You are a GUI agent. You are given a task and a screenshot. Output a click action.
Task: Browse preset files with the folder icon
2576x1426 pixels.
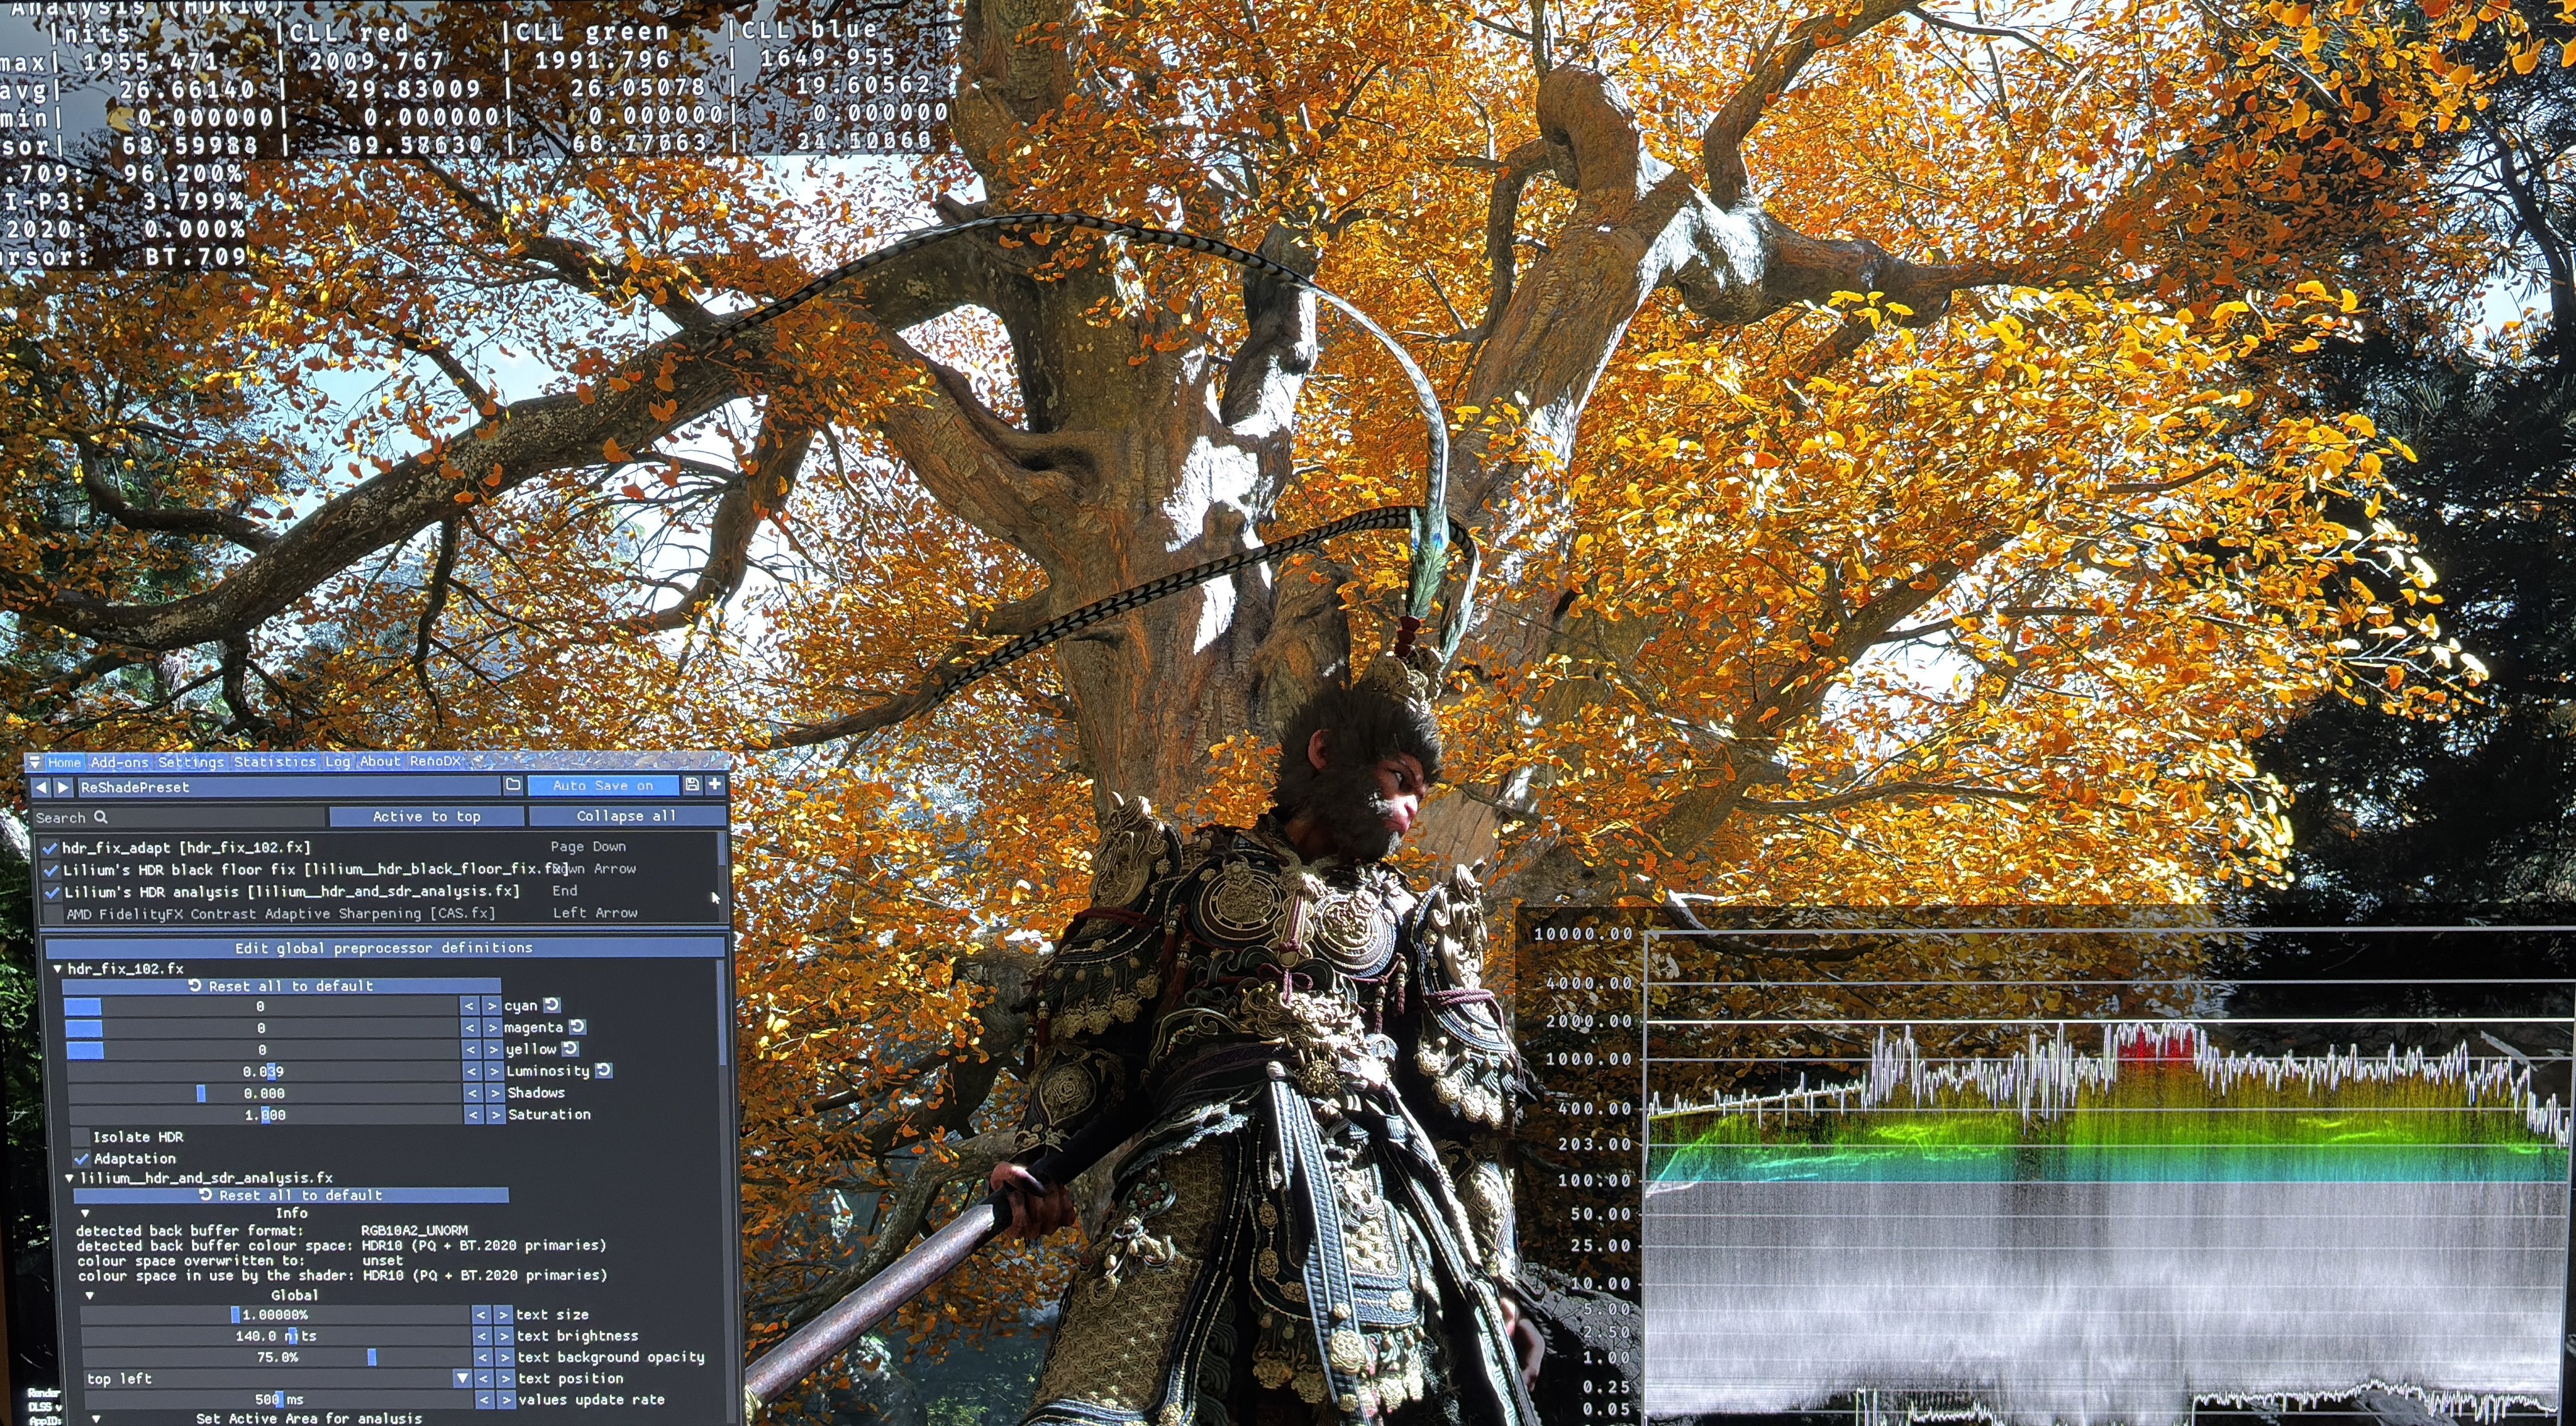coord(513,786)
